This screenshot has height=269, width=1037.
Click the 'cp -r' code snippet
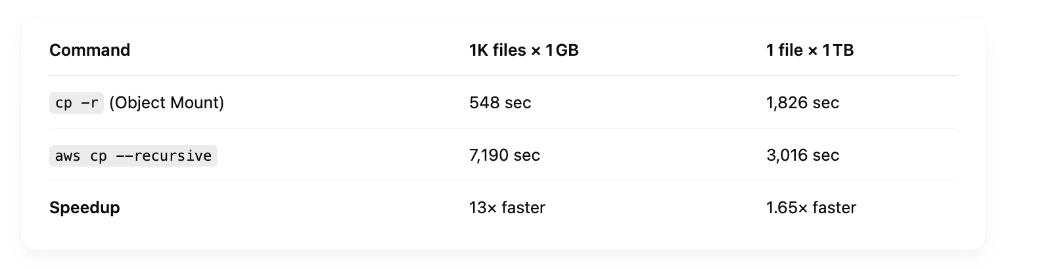tap(76, 103)
